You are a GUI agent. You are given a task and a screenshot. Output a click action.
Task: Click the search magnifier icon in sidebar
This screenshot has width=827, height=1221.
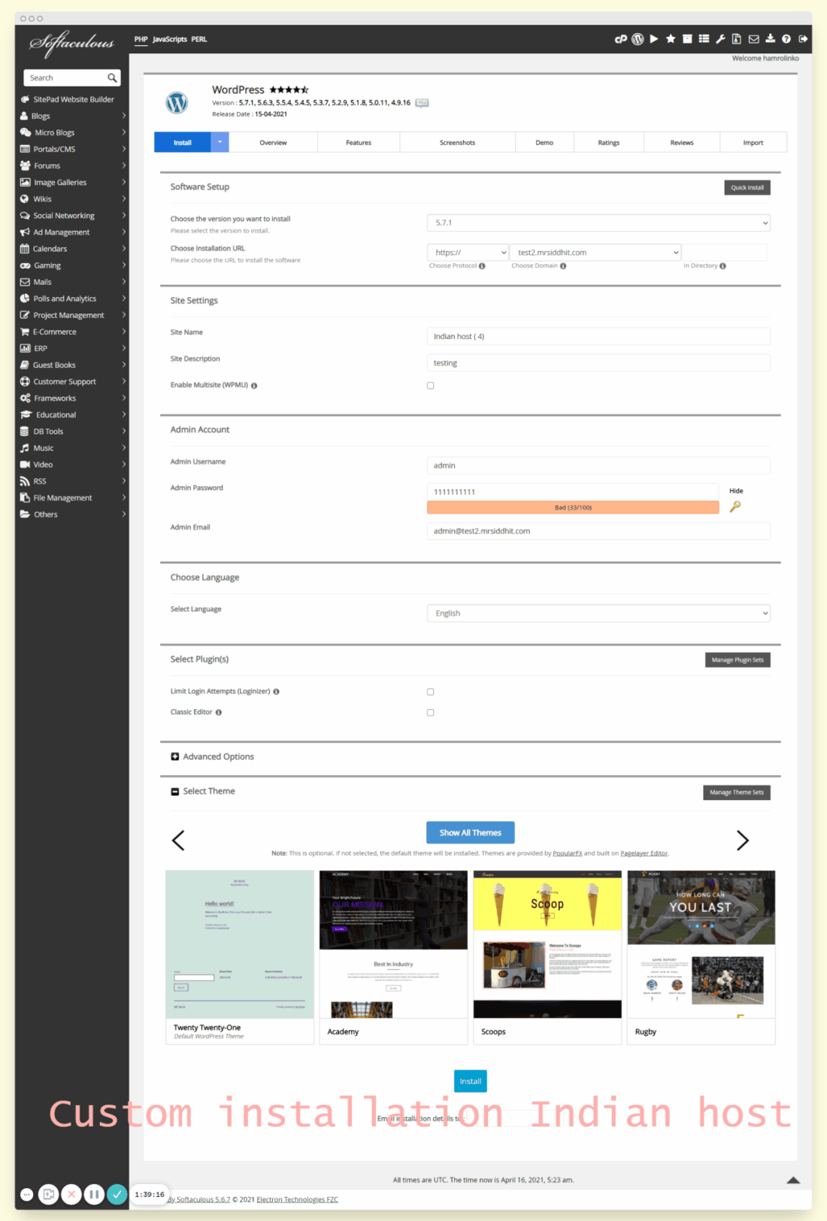point(112,77)
